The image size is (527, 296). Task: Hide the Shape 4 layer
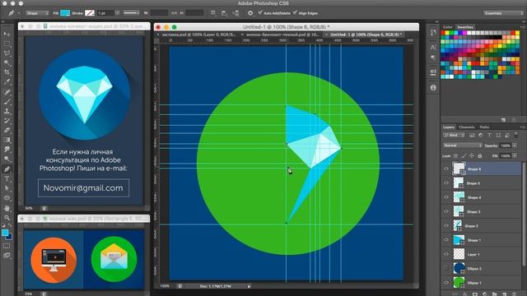[x=446, y=197]
